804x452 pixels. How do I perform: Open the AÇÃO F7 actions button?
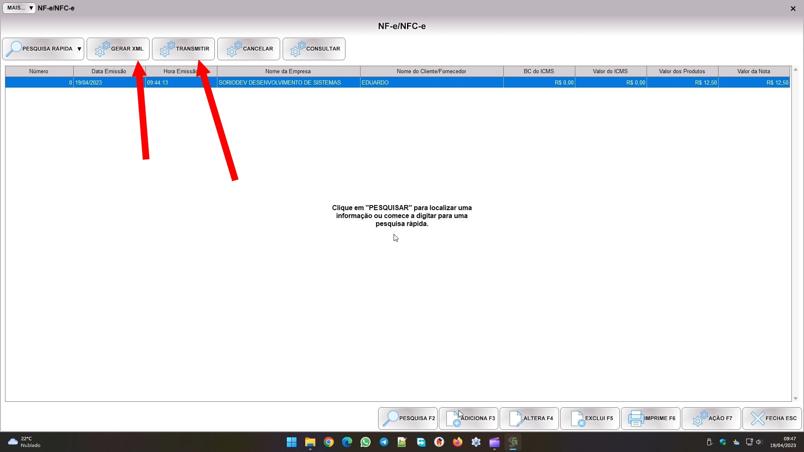(x=711, y=418)
